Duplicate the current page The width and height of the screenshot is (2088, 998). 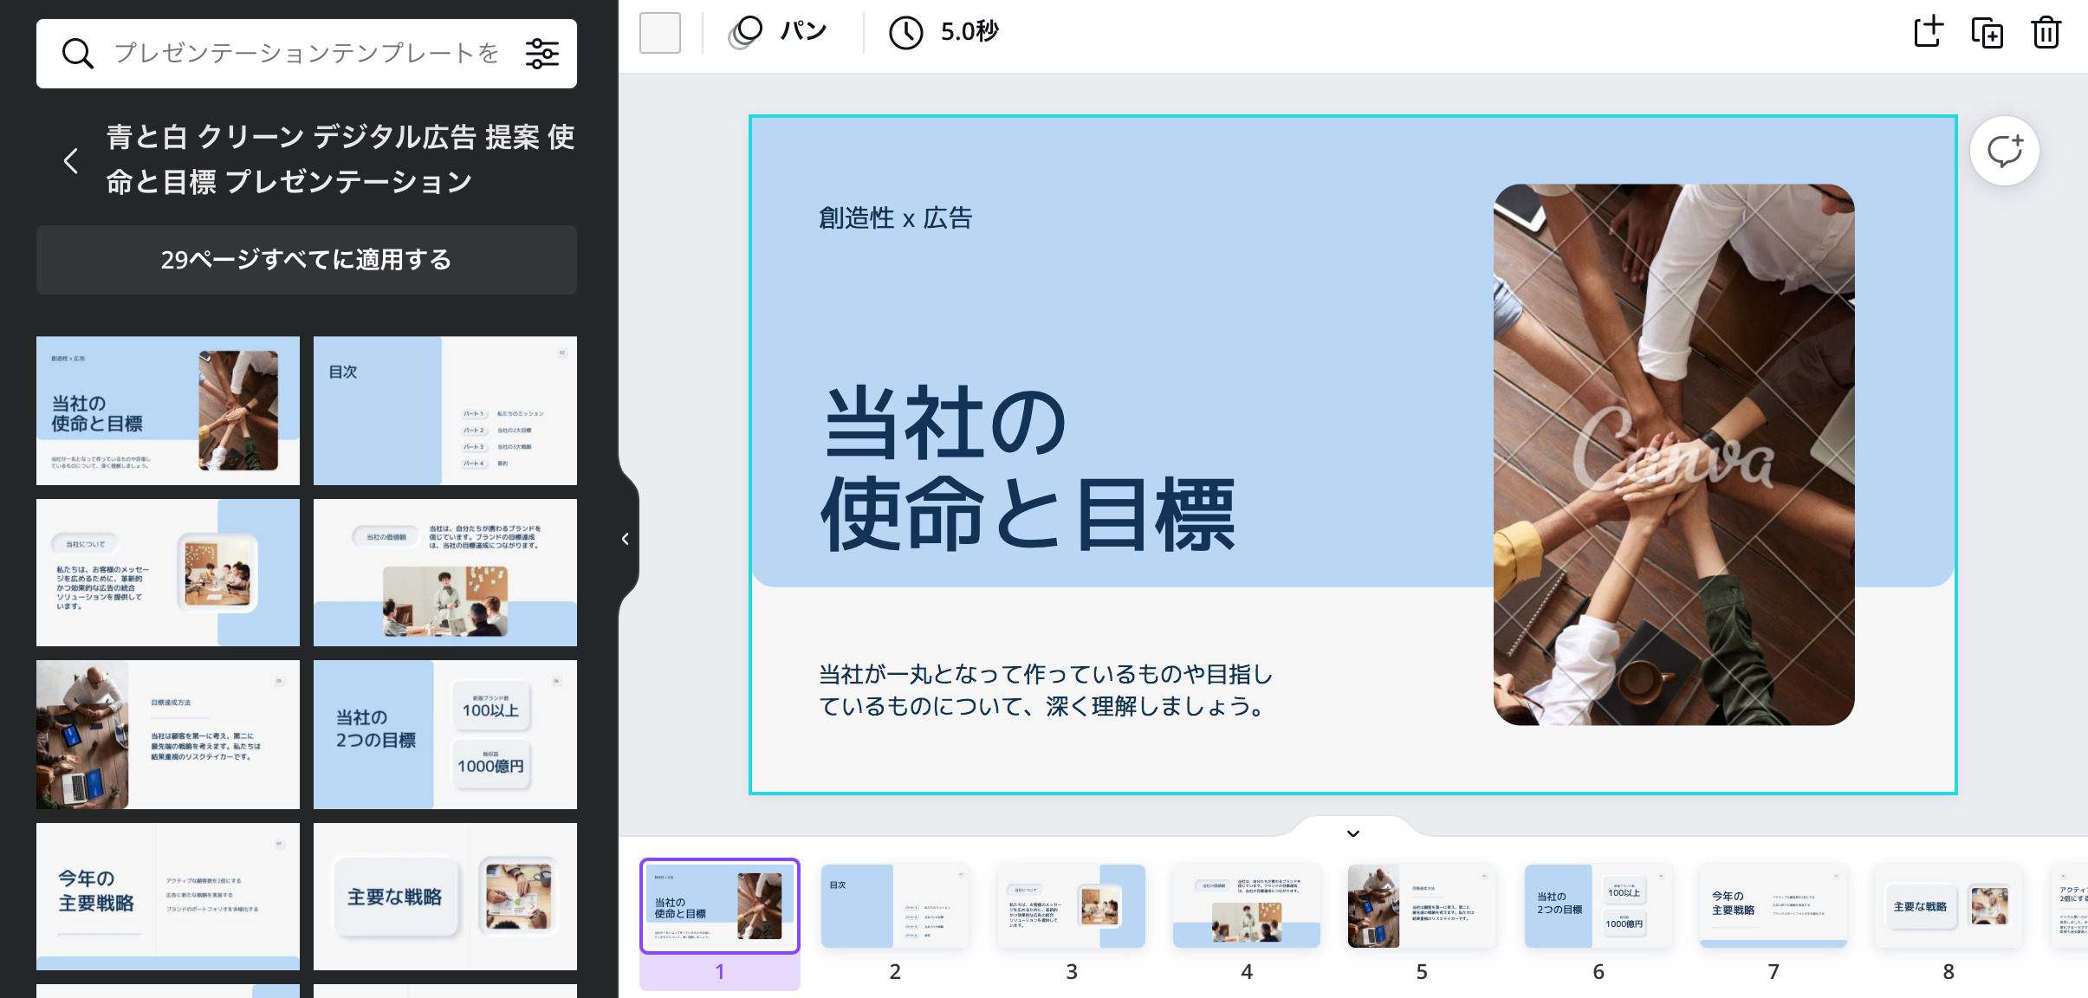point(1986,32)
